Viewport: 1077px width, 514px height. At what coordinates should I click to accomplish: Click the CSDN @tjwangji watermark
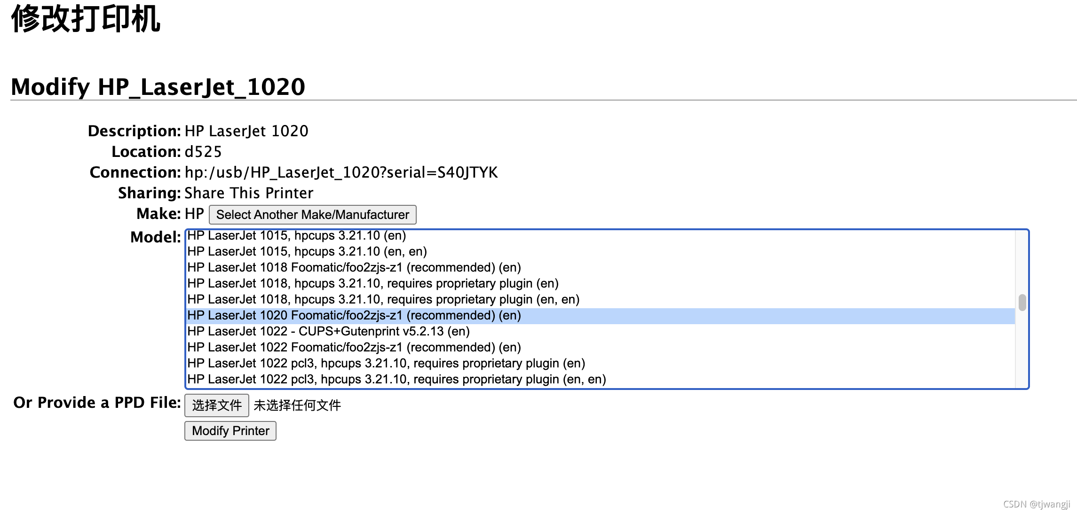tap(1036, 504)
